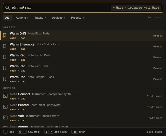This screenshot has width=166, height=136.
Task: Click the bookmark icon for Warm Pad Nota Synth
Action: (x=5, y=57)
